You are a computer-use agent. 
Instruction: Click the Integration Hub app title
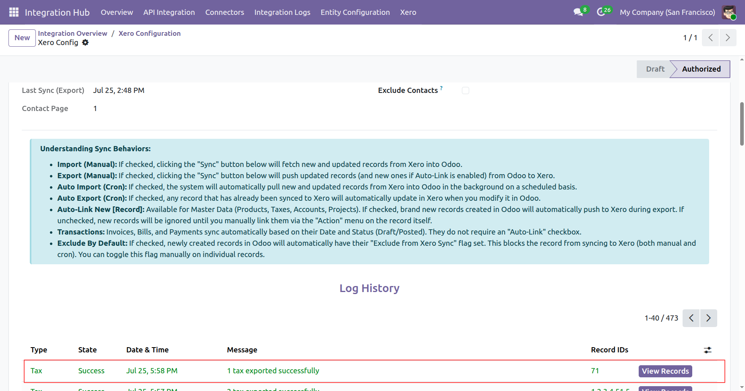point(57,12)
